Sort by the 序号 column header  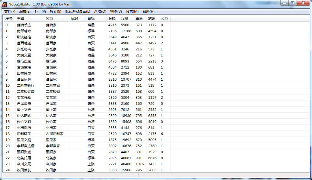tap(9, 18)
